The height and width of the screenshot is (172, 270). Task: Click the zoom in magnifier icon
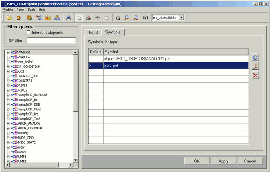point(127,17)
